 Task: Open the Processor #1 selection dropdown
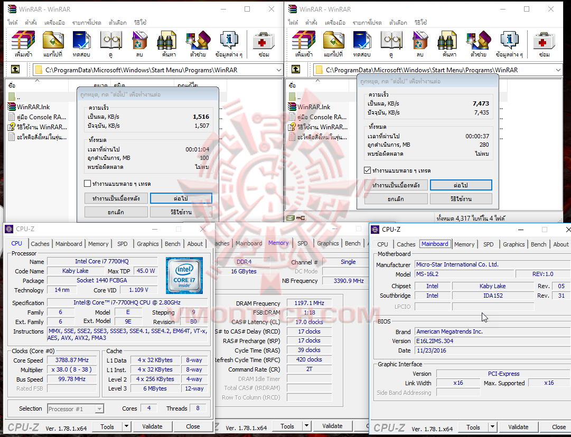point(99,408)
